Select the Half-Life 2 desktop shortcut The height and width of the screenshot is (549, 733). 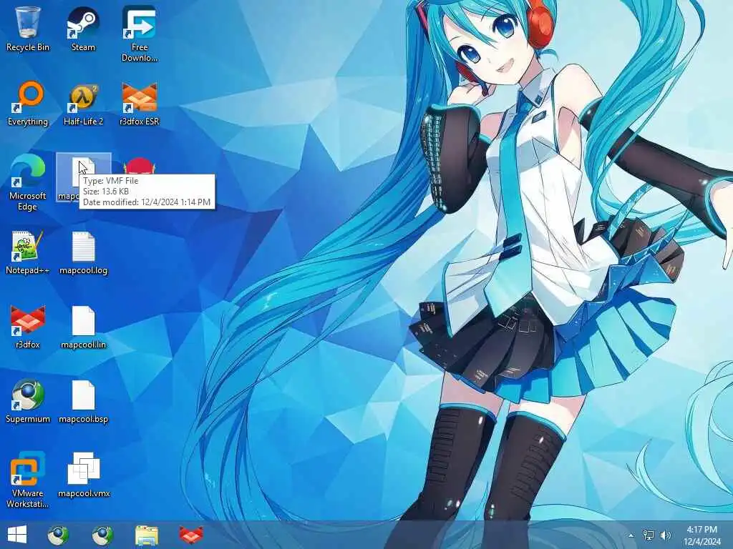click(x=83, y=104)
